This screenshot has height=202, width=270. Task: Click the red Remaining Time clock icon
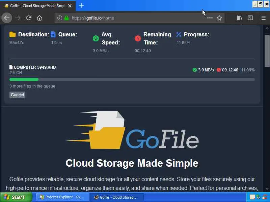138,38
